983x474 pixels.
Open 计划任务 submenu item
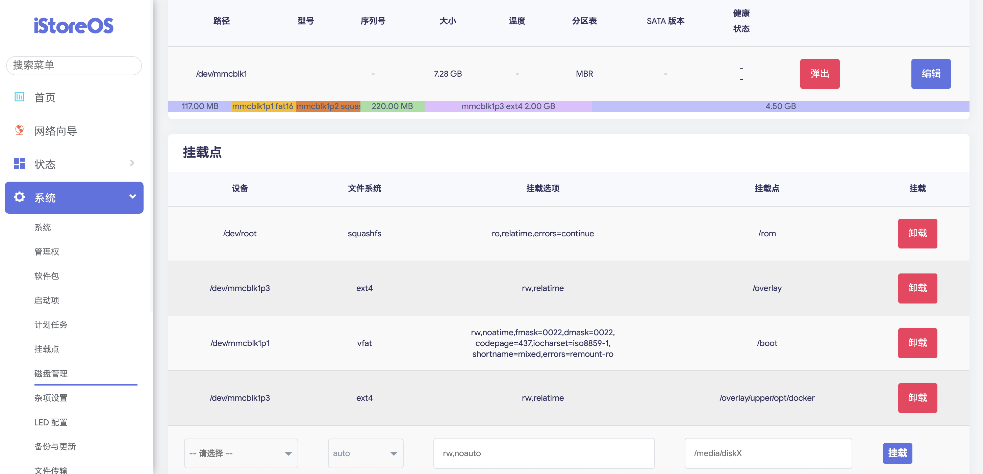tap(51, 324)
